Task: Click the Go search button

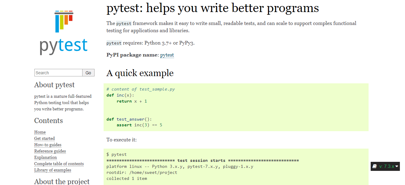Action: pyautogui.click(x=88, y=72)
